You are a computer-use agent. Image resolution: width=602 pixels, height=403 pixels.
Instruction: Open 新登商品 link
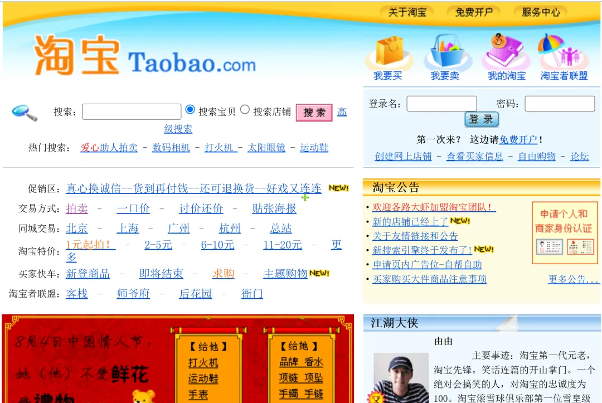(x=88, y=274)
